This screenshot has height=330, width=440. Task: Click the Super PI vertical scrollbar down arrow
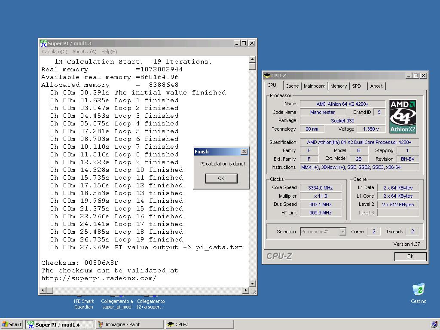coord(252,284)
